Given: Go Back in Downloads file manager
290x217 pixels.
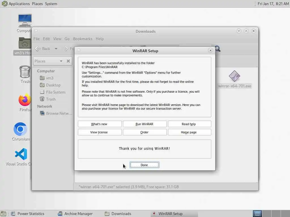Looking at the screenshot, I should coord(42,49).
